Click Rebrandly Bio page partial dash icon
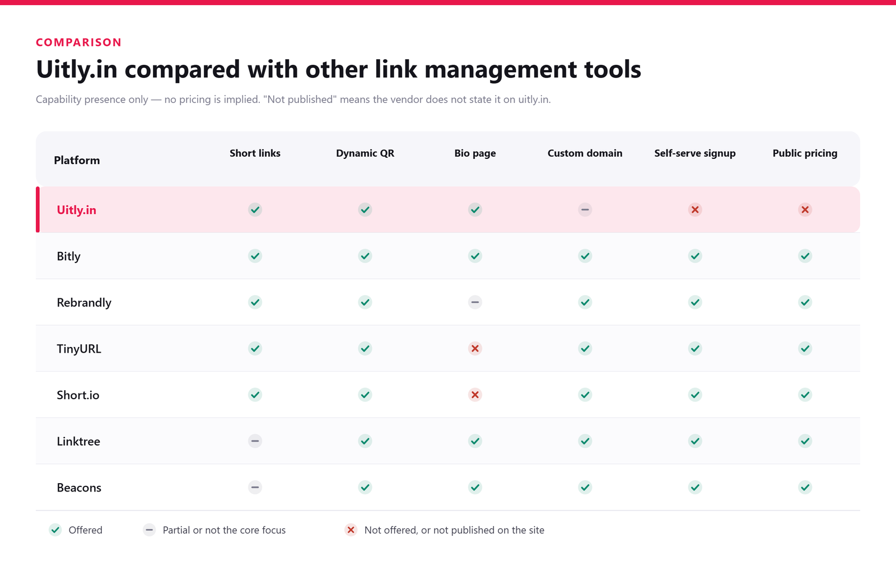896x576 pixels. tap(475, 302)
